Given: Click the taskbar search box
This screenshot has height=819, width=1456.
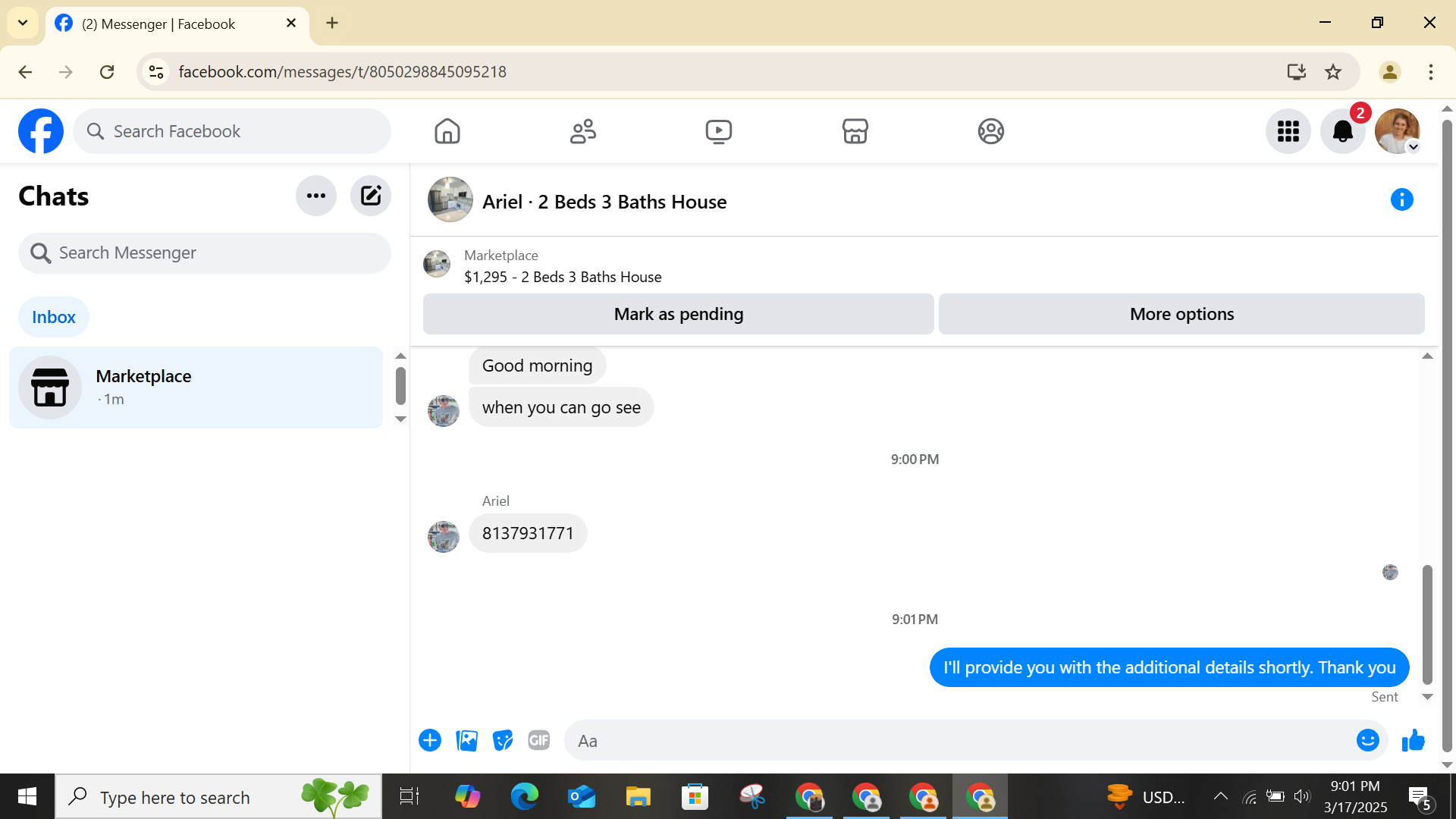Looking at the screenshot, I should pyautogui.click(x=218, y=797).
